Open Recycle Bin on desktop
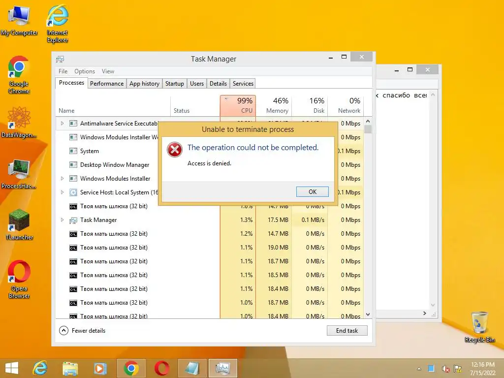This screenshot has height=378, width=504. pos(479,327)
